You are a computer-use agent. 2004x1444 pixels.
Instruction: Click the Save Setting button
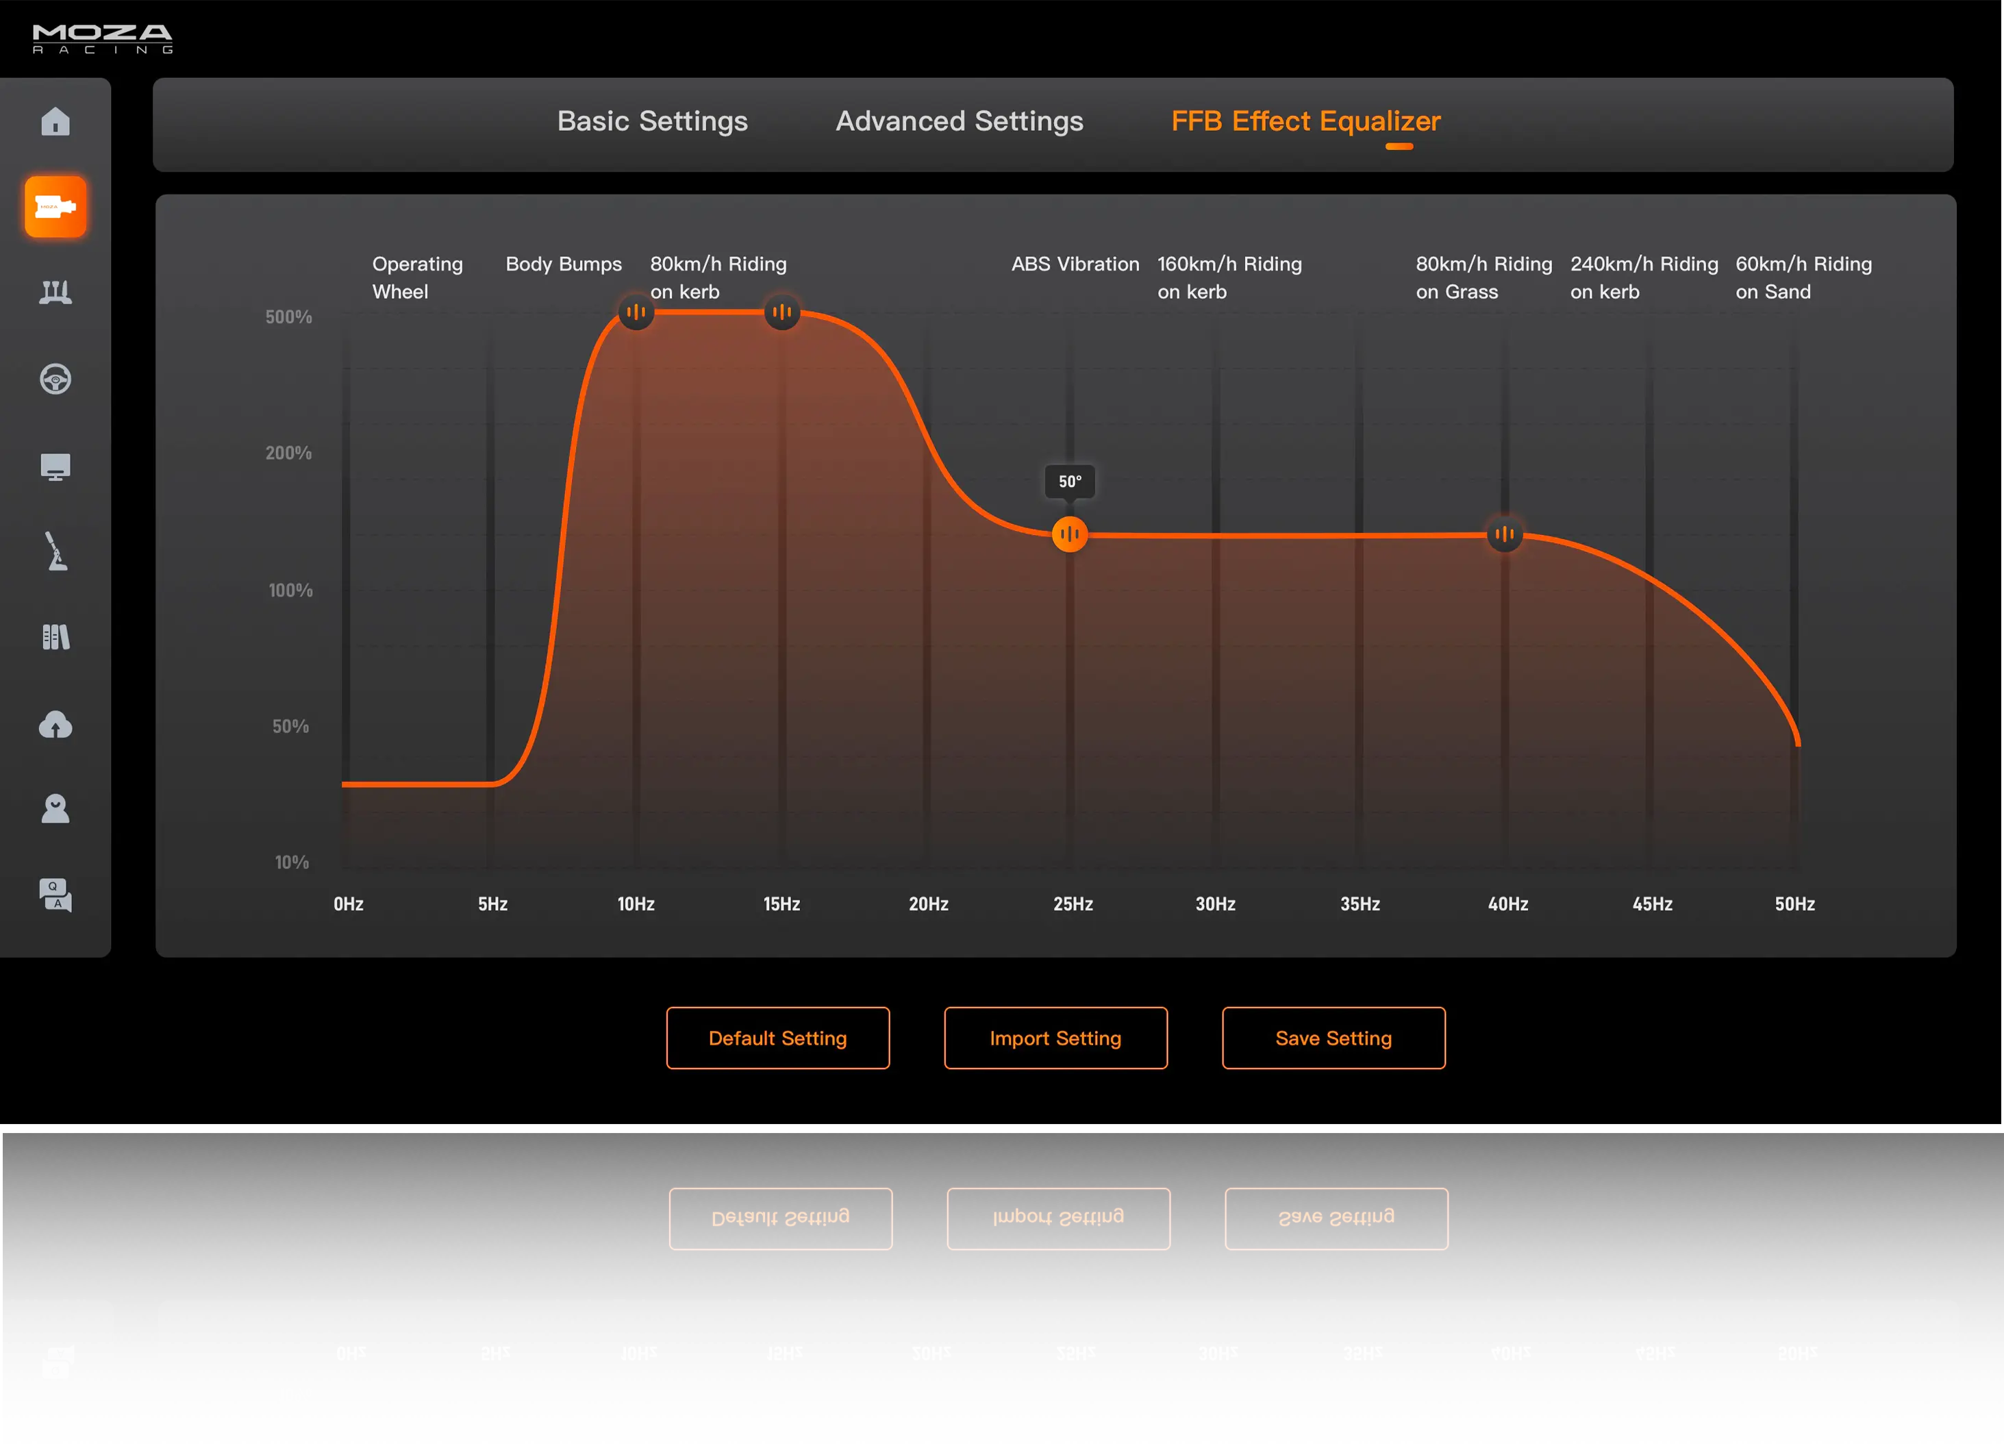1333,1038
